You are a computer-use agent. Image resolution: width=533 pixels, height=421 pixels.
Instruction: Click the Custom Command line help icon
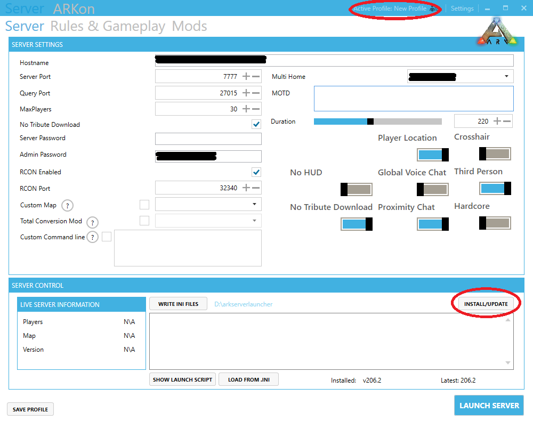pyautogui.click(x=93, y=238)
